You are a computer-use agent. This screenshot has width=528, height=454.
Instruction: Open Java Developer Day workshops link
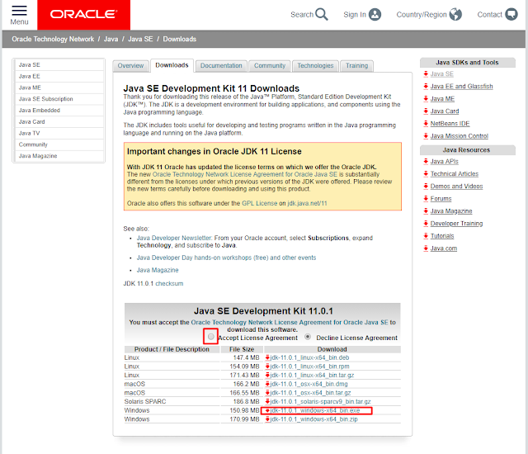[x=226, y=258]
